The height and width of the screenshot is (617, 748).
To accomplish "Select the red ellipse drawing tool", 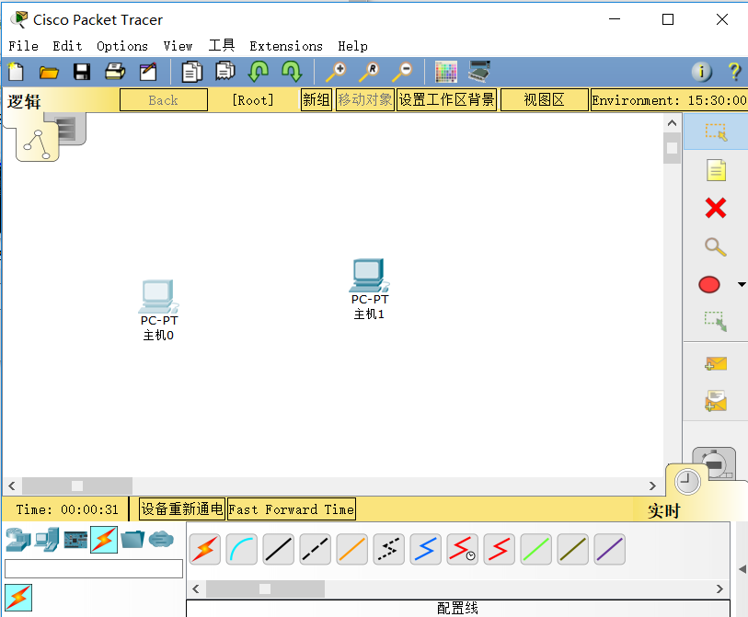I will [709, 285].
